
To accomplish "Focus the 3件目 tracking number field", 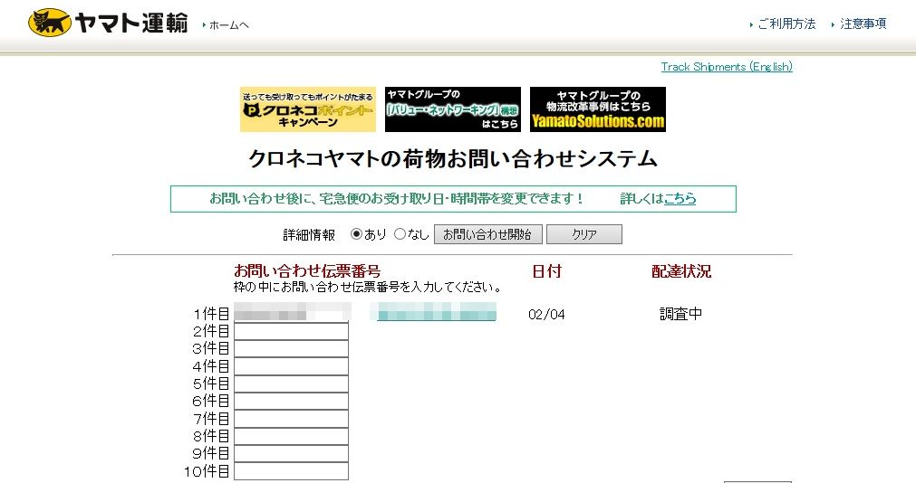I will [x=291, y=349].
